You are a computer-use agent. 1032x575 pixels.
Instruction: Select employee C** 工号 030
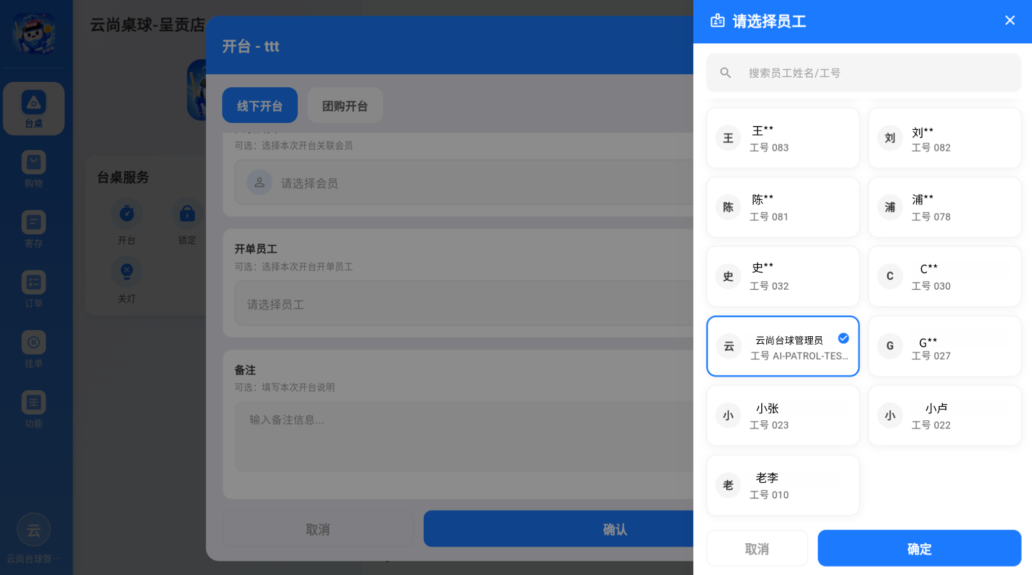point(945,277)
